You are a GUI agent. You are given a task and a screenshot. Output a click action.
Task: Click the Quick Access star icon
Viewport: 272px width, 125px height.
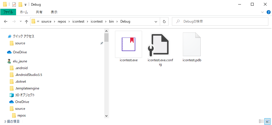(x=10, y=36)
